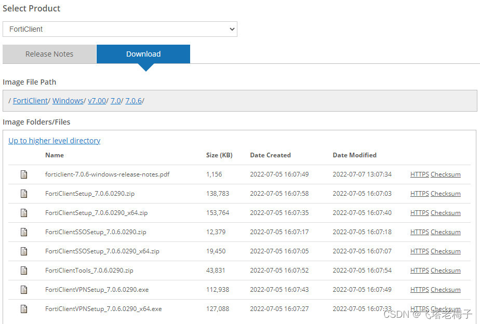Open Checksum for FortiClientSSOSetup_7.0.6.0290_x64.zip
480x324 pixels.
[445, 251]
